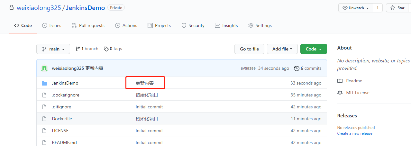Open commit hash 6f59399

[x=248, y=68]
